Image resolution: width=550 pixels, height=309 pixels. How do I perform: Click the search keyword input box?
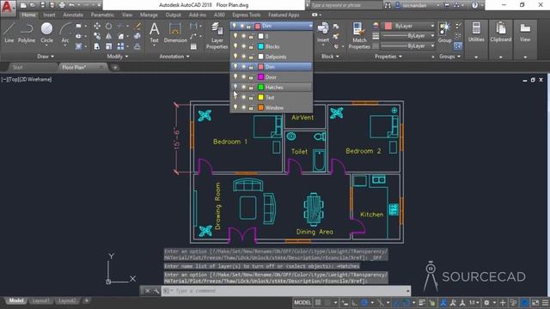[x=345, y=5]
